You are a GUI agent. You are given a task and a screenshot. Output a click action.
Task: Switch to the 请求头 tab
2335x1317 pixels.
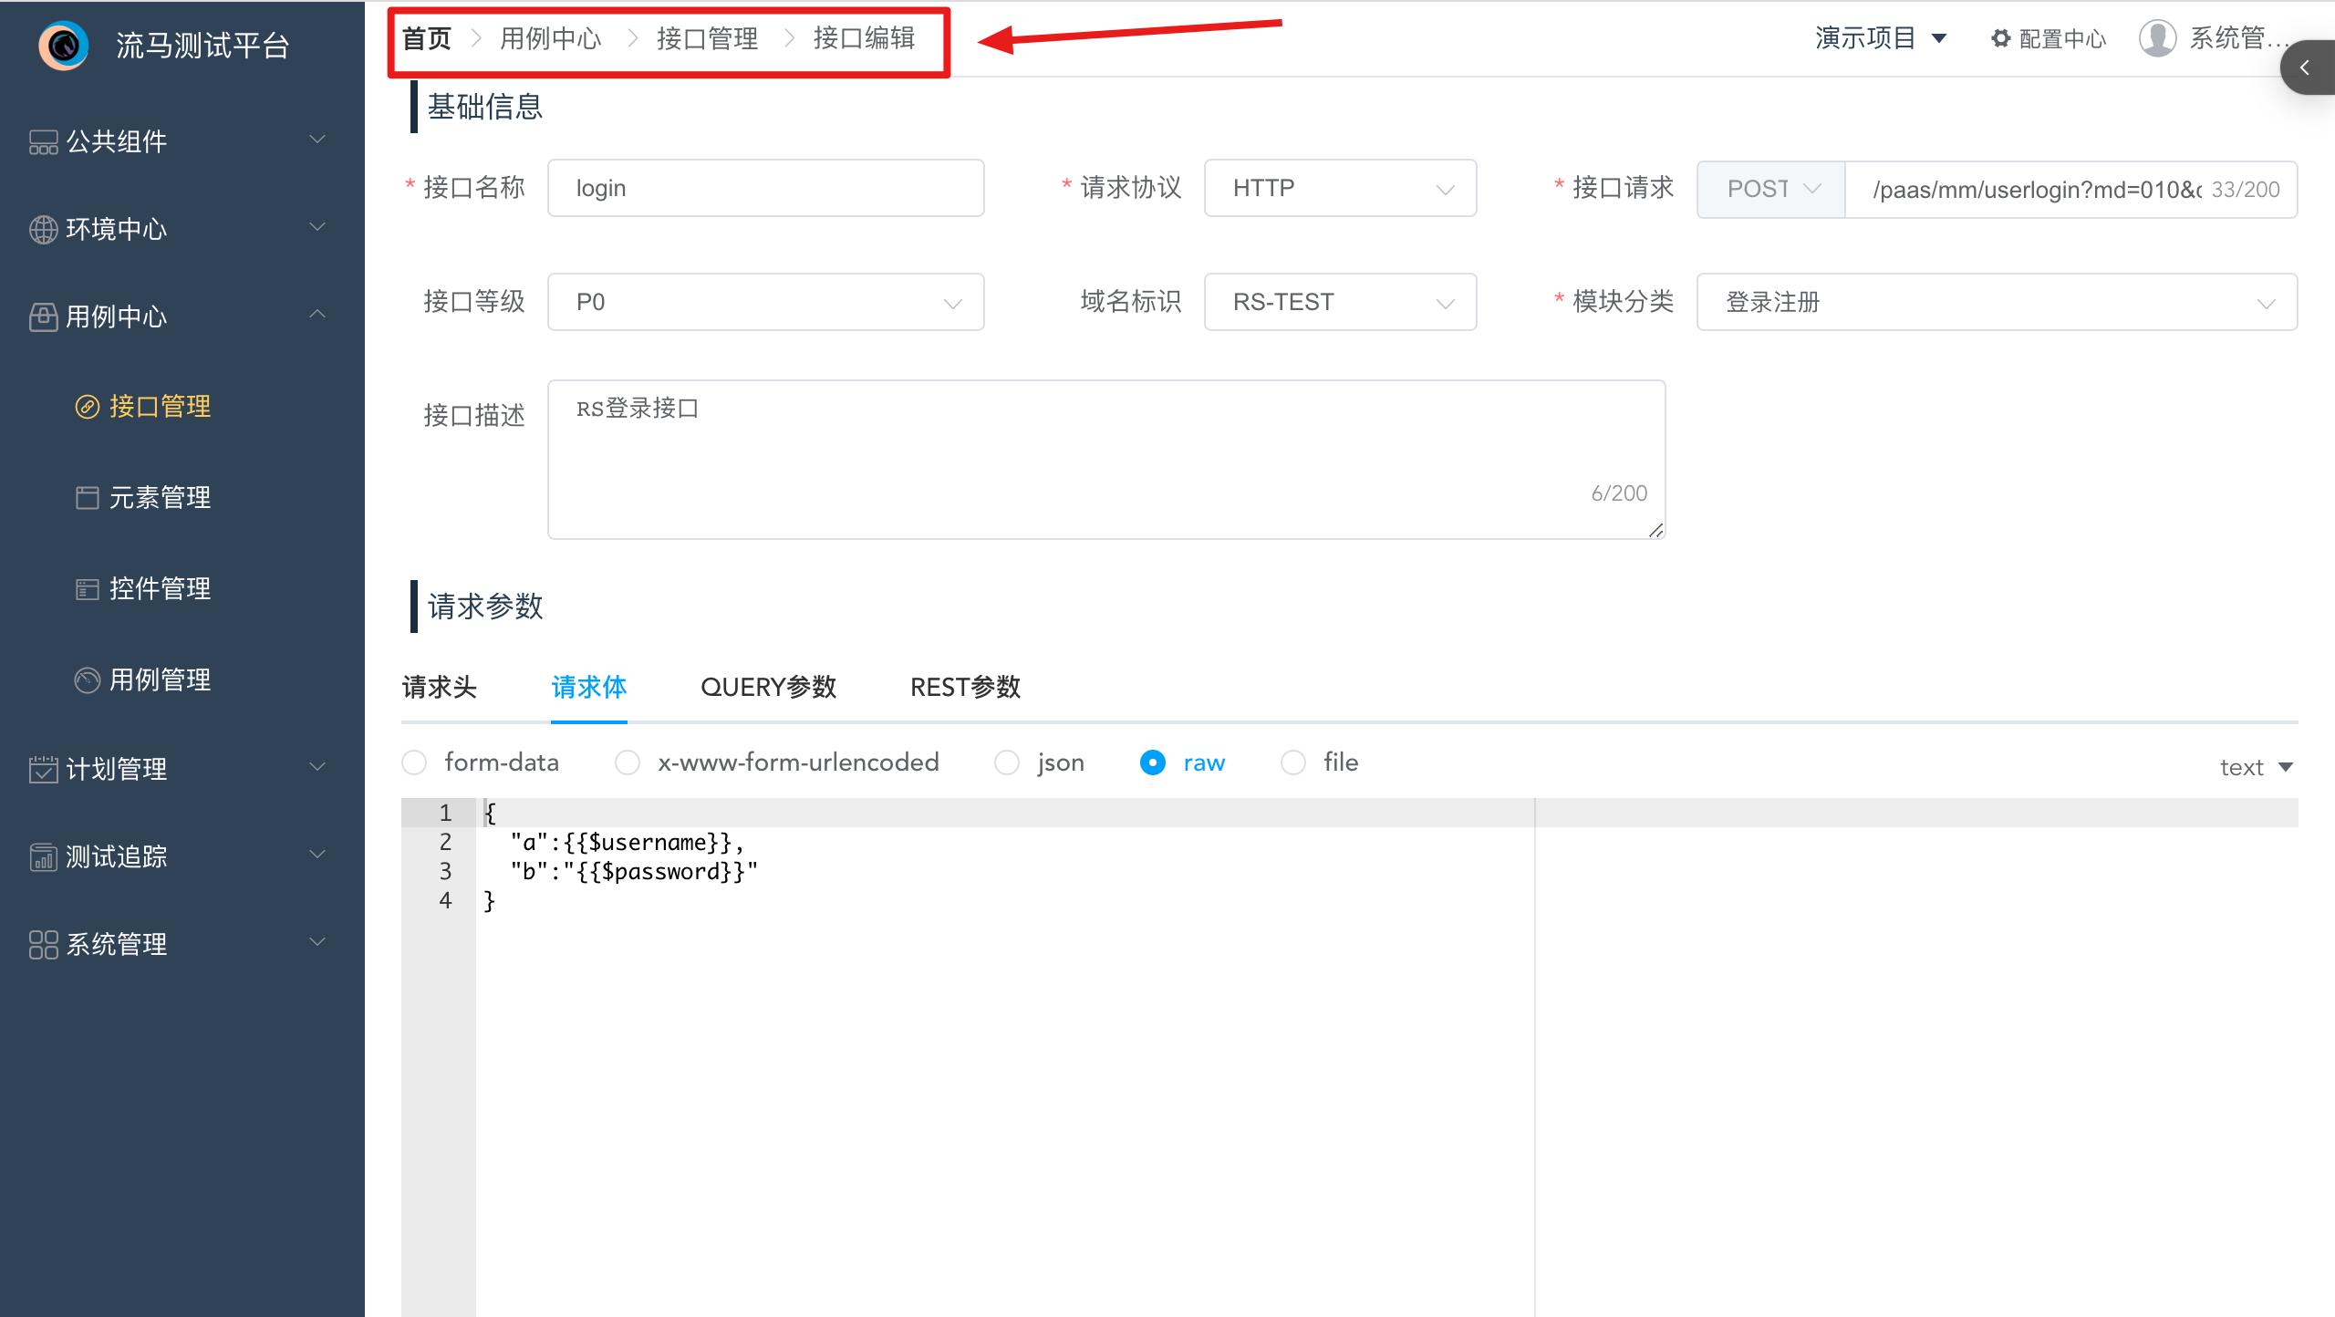440,687
